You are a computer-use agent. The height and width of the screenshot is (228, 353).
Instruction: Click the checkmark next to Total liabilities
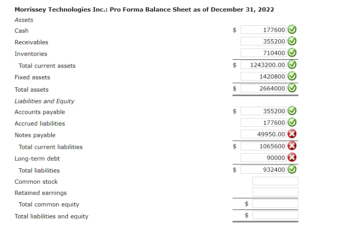pyautogui.click(x=292, y=169)
